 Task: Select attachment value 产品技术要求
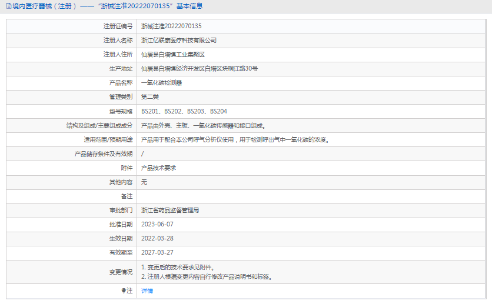159,168
